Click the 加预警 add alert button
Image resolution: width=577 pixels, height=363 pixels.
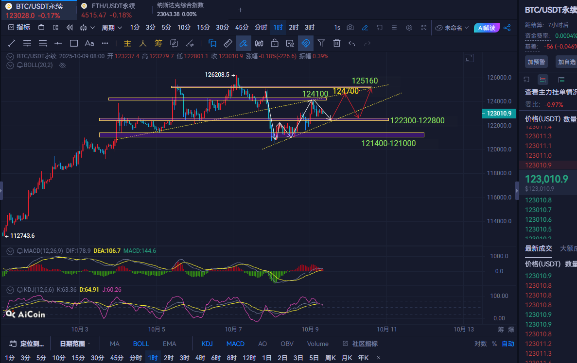[536, 62]
